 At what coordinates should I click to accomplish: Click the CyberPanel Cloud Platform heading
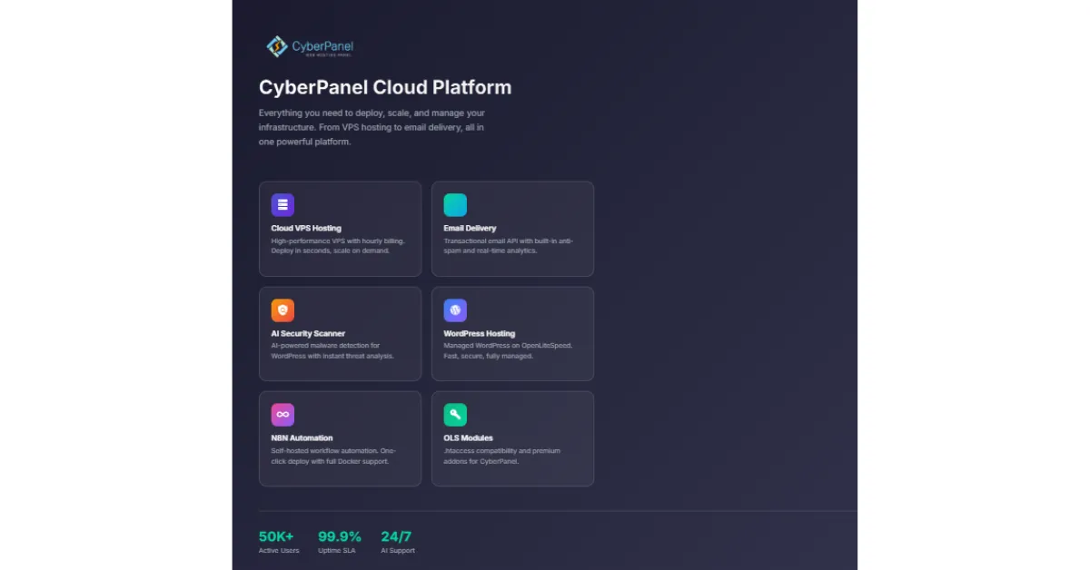pos(385,87)
